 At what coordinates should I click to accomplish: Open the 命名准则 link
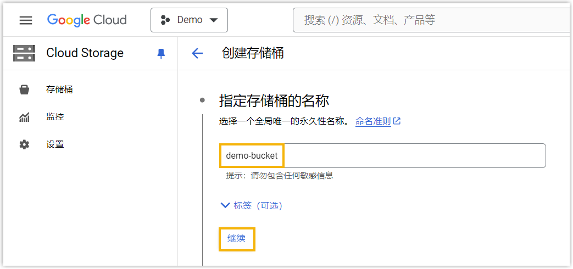tap(372, 121)
